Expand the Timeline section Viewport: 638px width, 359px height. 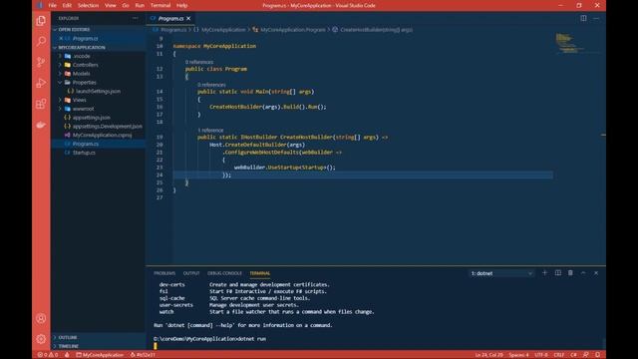point(98,346)
